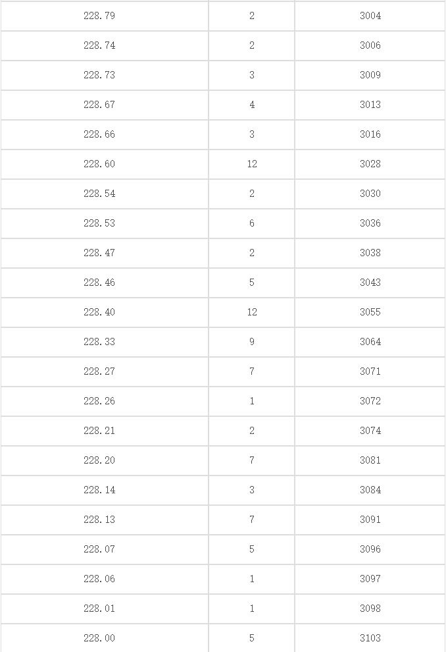Select the score cell 228.26
Viewport: 446px width, 652px height.
point(99,401)
